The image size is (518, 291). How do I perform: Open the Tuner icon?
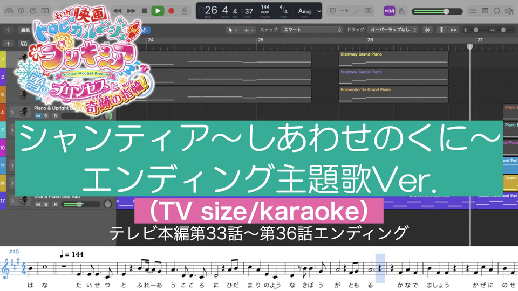point(357,11)
